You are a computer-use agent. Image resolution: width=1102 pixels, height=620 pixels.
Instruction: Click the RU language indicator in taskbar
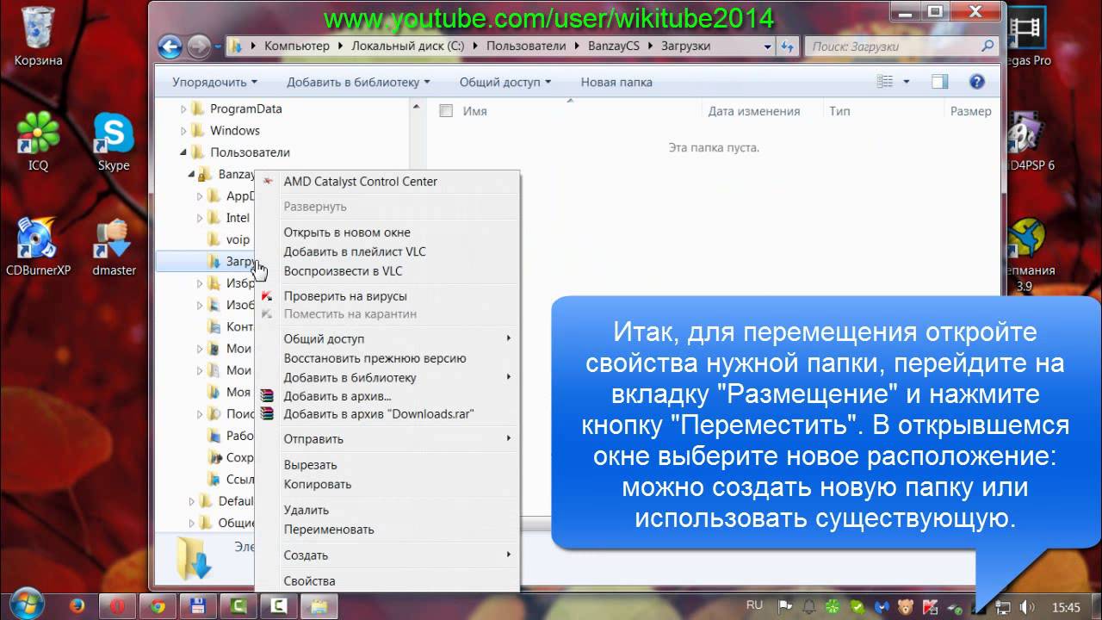755,606
